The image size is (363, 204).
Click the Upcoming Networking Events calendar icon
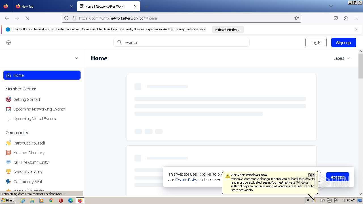[9, 109]
